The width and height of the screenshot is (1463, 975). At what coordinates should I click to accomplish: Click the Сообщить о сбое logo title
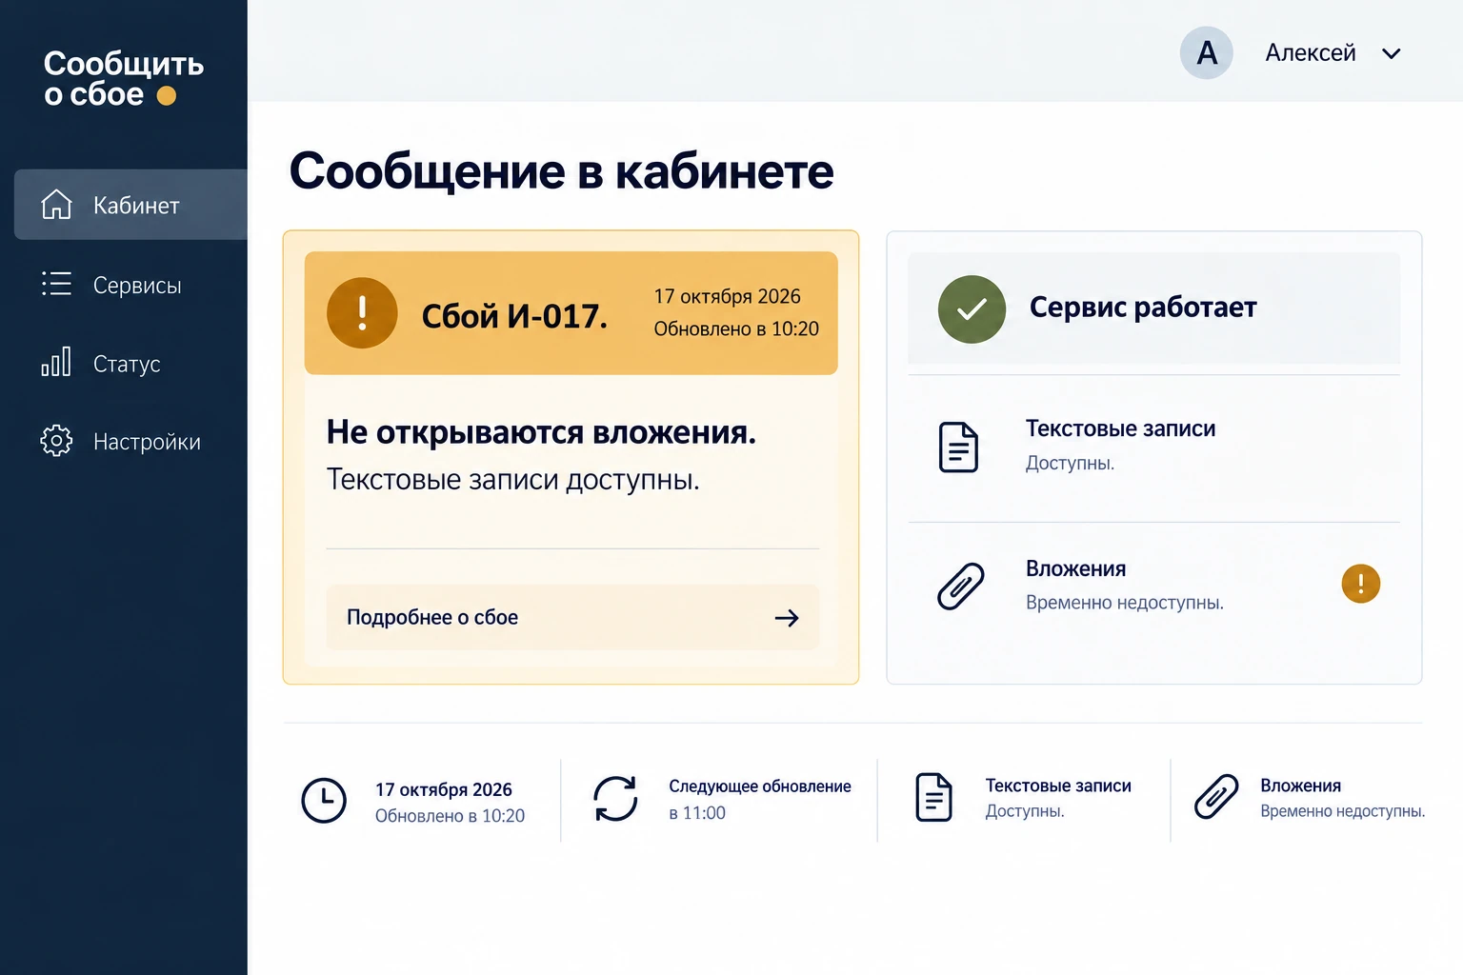point(124,79)
